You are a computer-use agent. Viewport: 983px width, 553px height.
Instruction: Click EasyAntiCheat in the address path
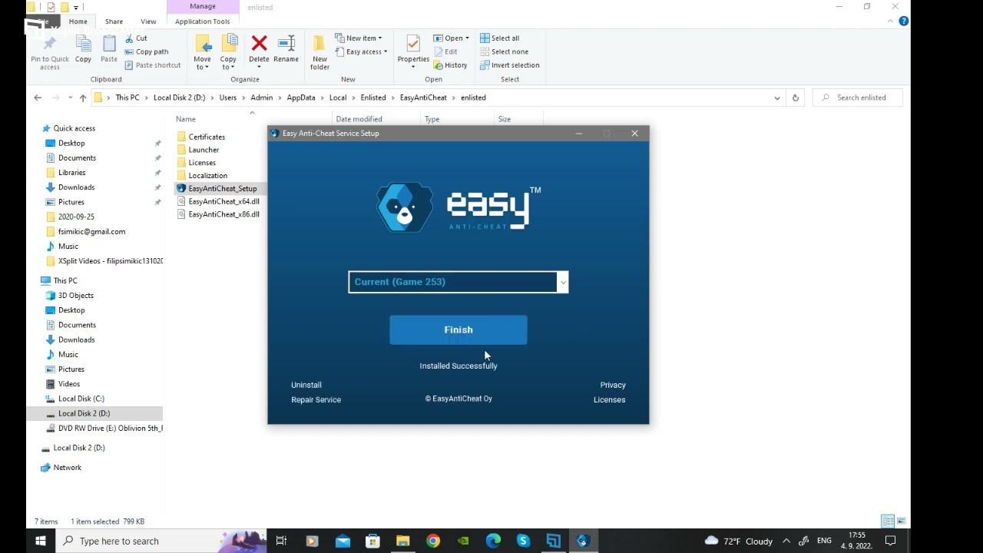tap(423, 98)
